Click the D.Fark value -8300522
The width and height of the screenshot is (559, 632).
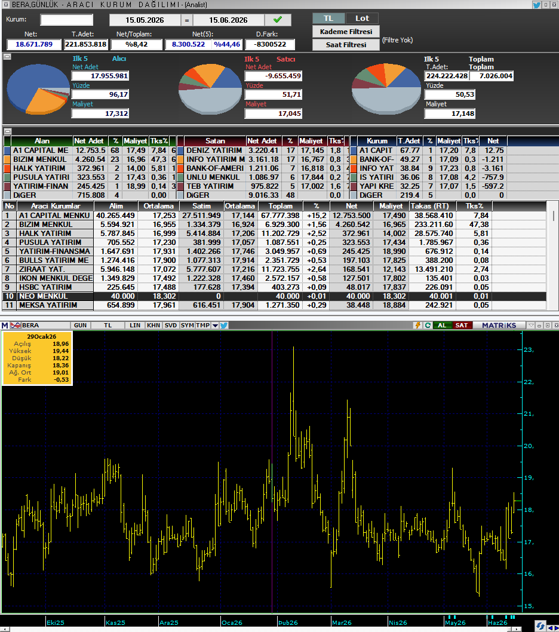point(269,44)
